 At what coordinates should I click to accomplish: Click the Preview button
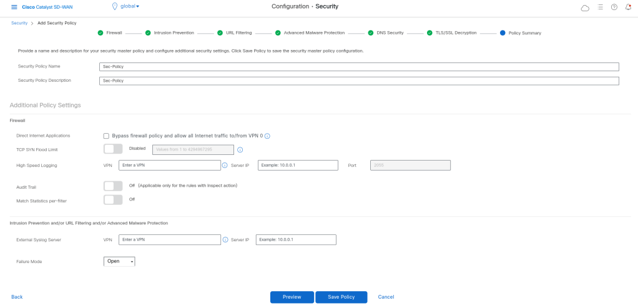(x=292, y=297)
